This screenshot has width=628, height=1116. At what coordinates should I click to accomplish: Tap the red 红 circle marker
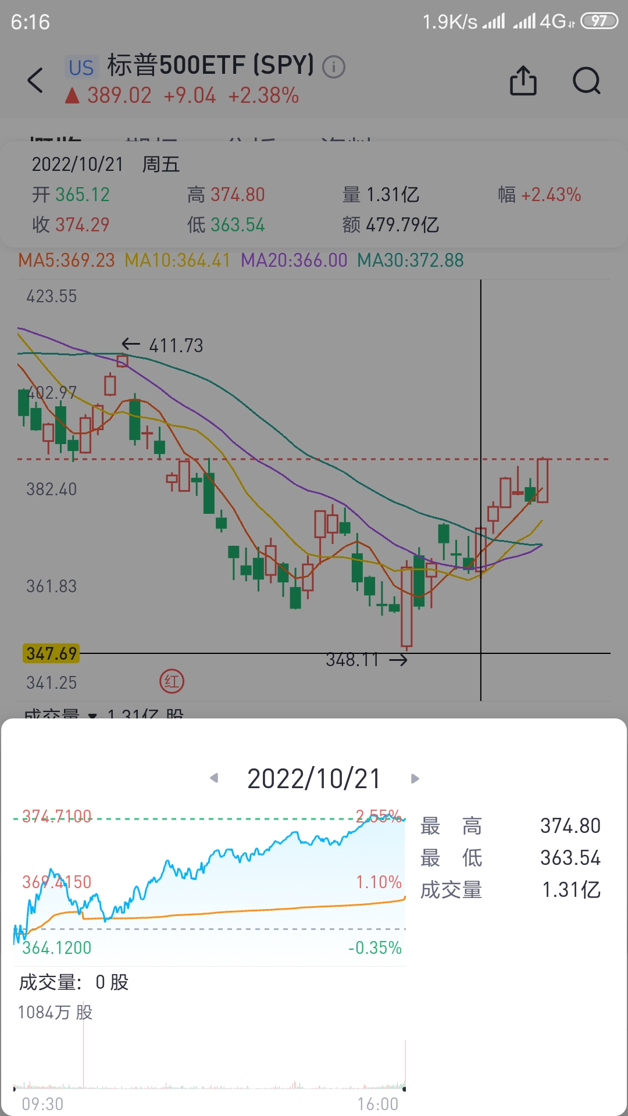(x=172, y=681)
